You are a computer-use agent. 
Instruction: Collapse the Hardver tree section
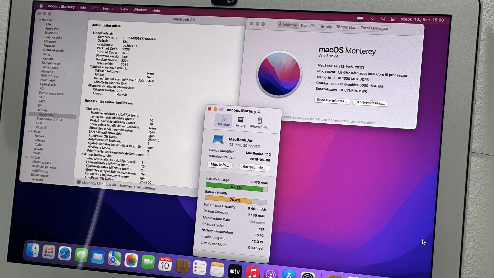coord(40,20)
